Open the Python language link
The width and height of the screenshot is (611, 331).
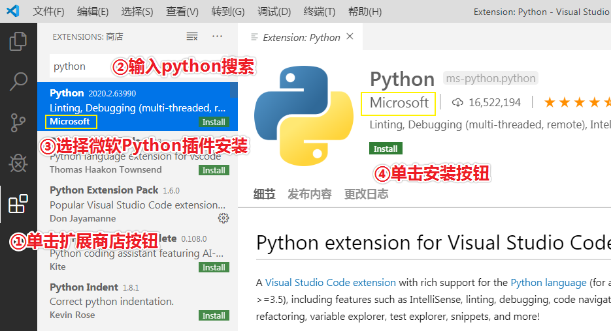pyautogui.click(x=548, y=282)
